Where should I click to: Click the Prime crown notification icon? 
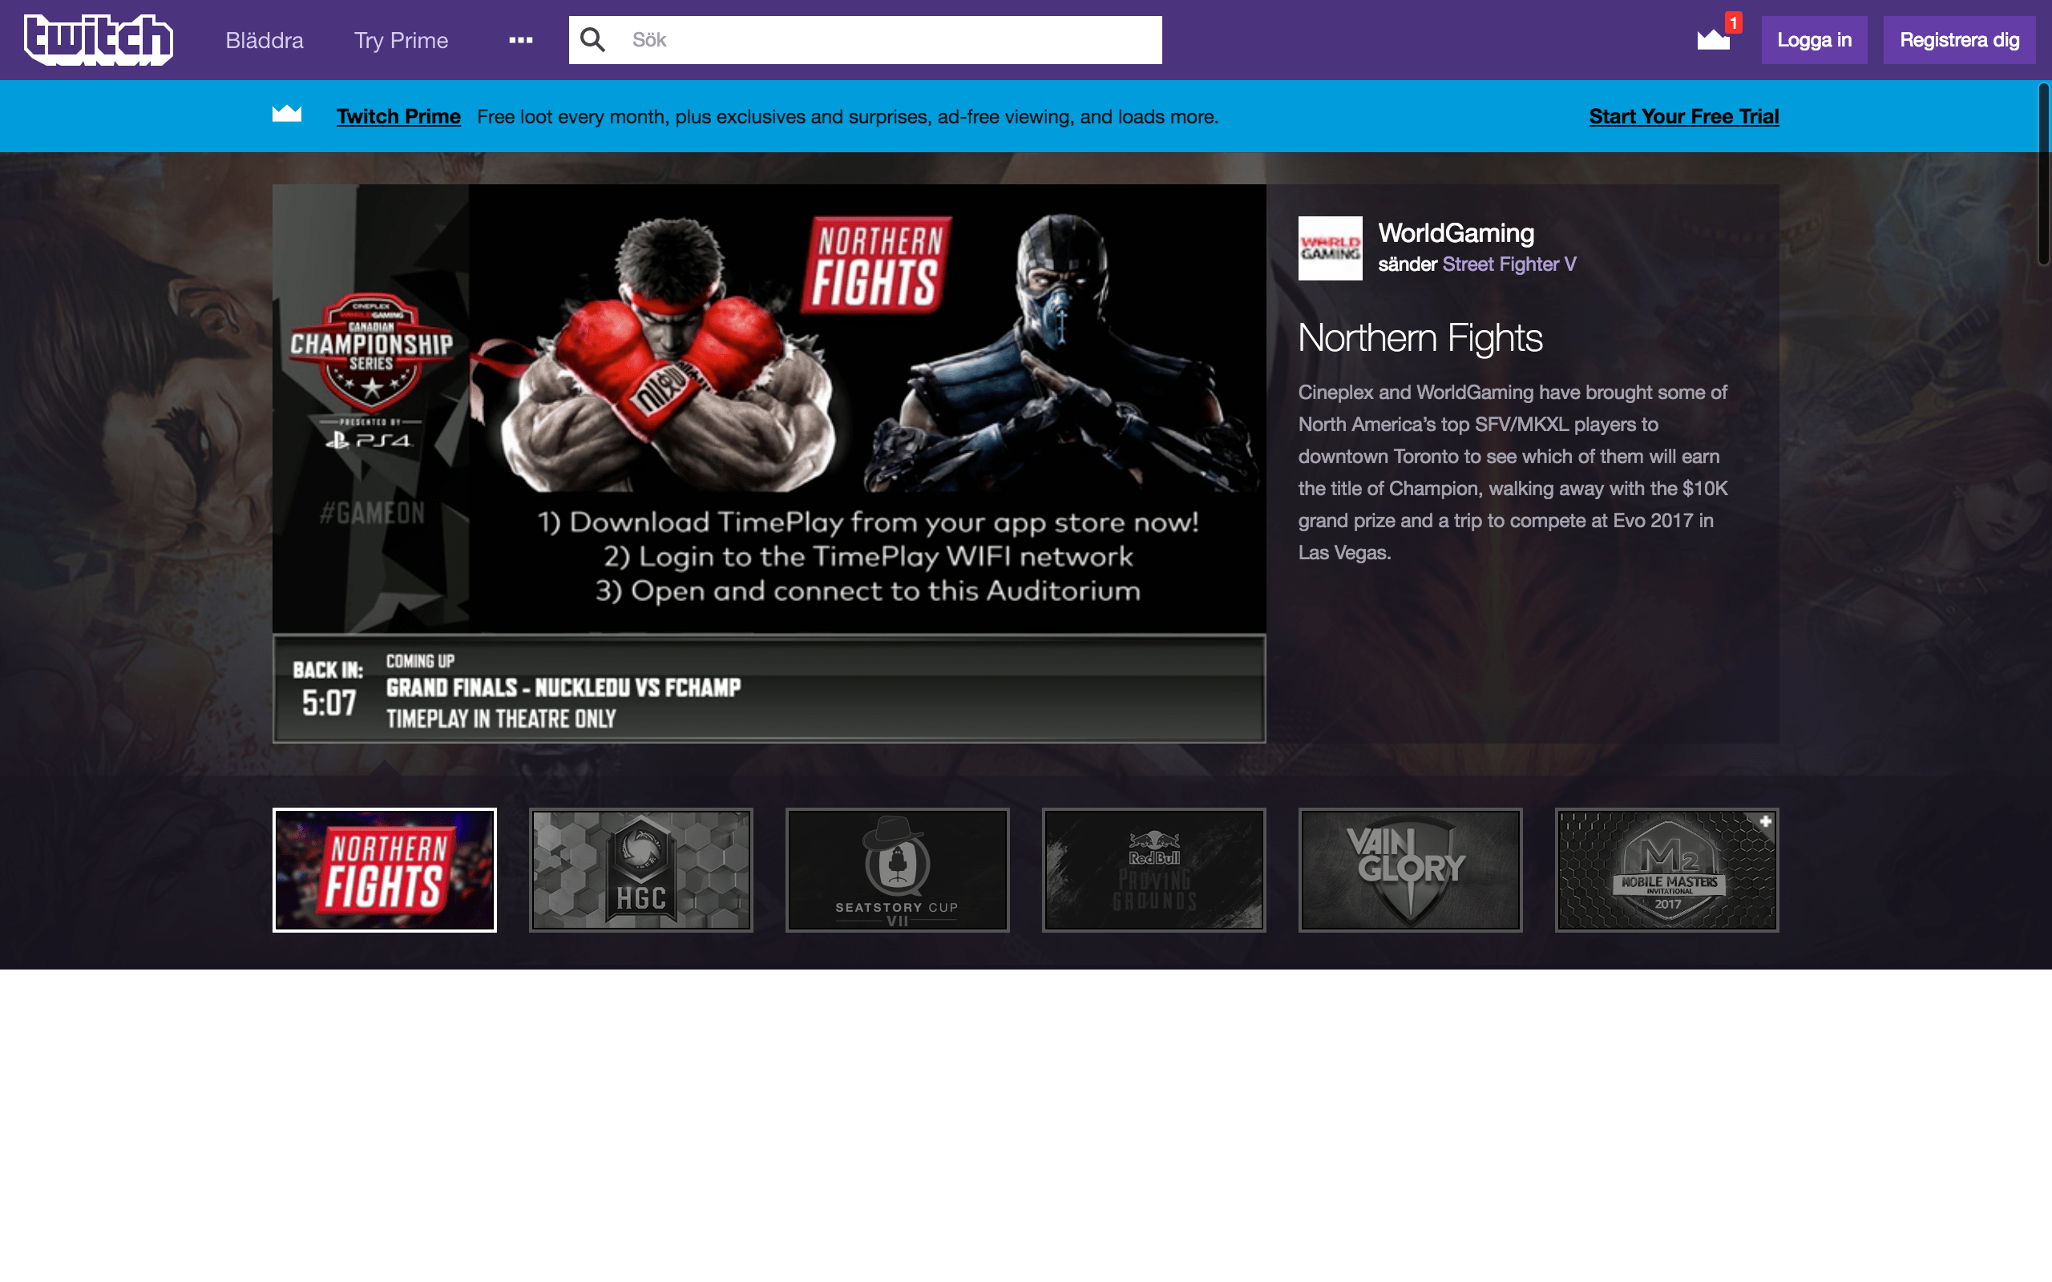tap(1713, 40)
